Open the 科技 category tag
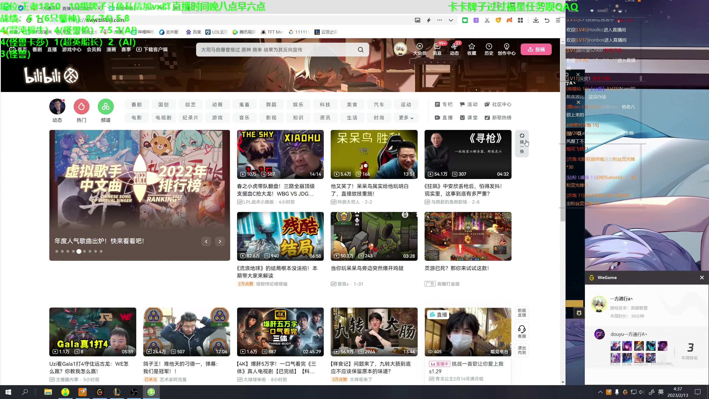 pos(325,105)
